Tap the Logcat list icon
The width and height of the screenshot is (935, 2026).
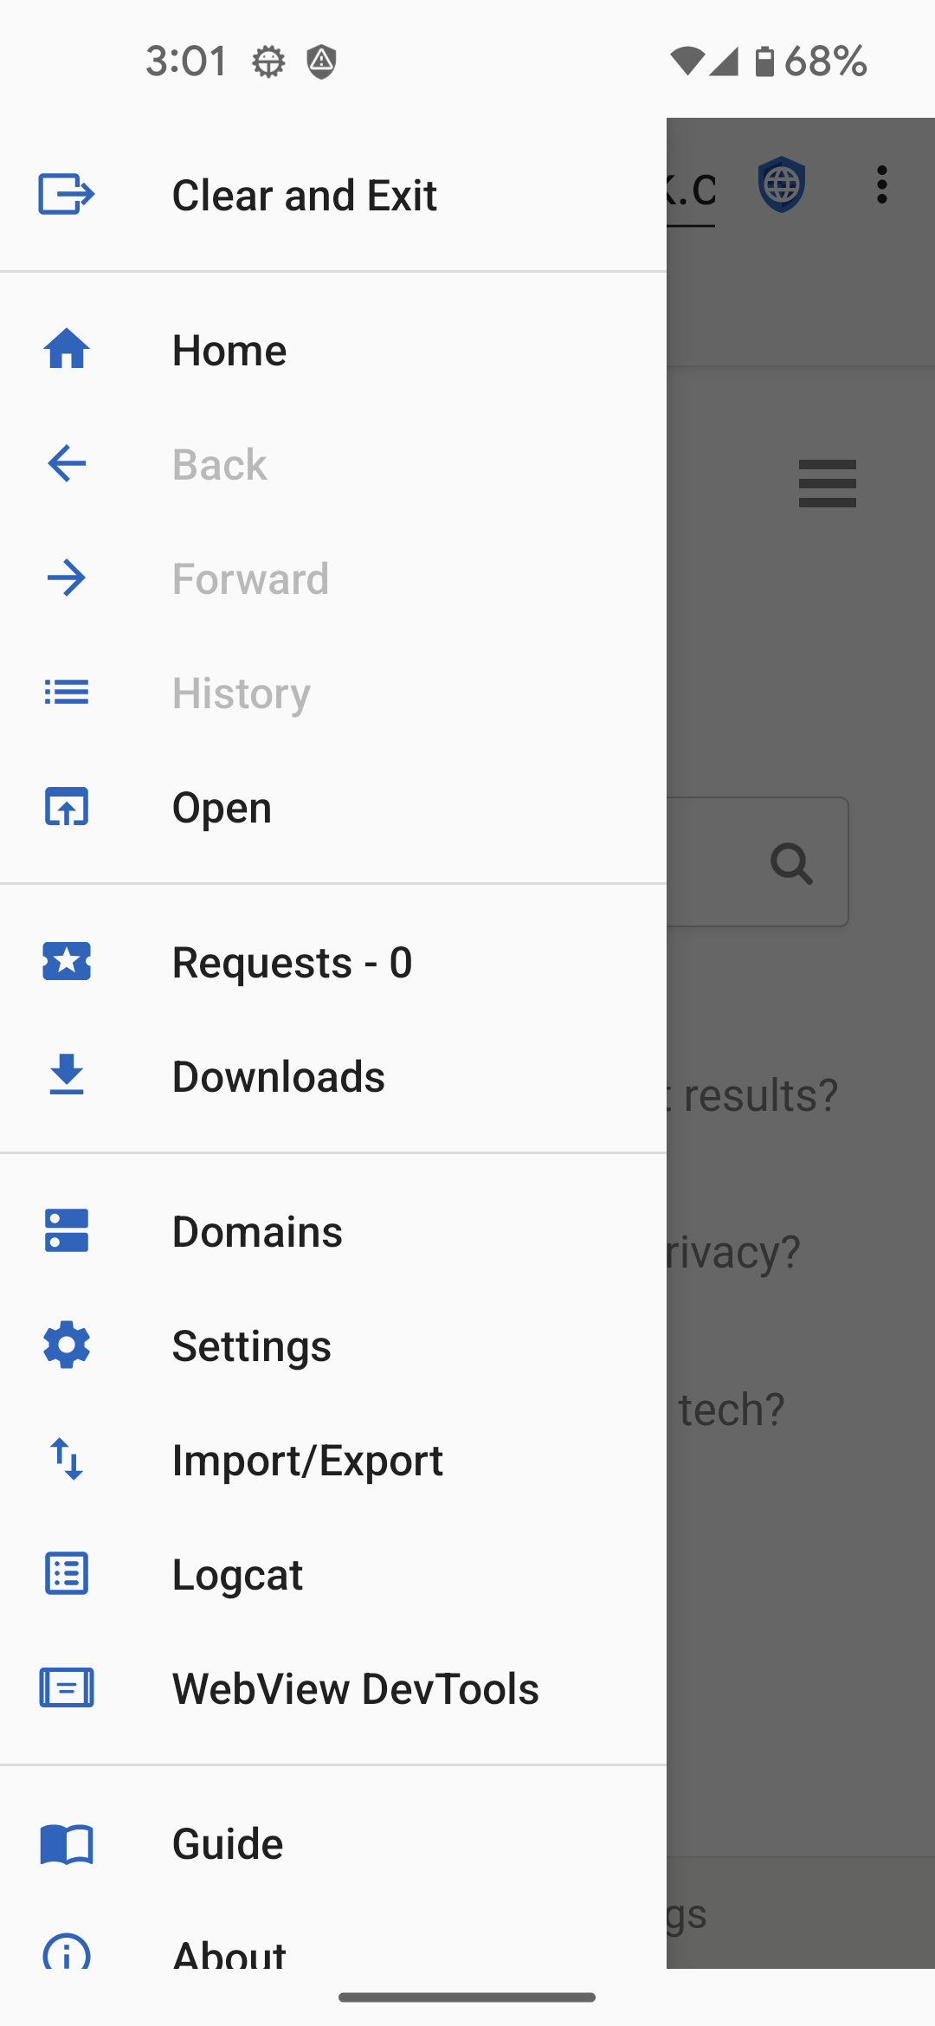[x=67, y=1573]
